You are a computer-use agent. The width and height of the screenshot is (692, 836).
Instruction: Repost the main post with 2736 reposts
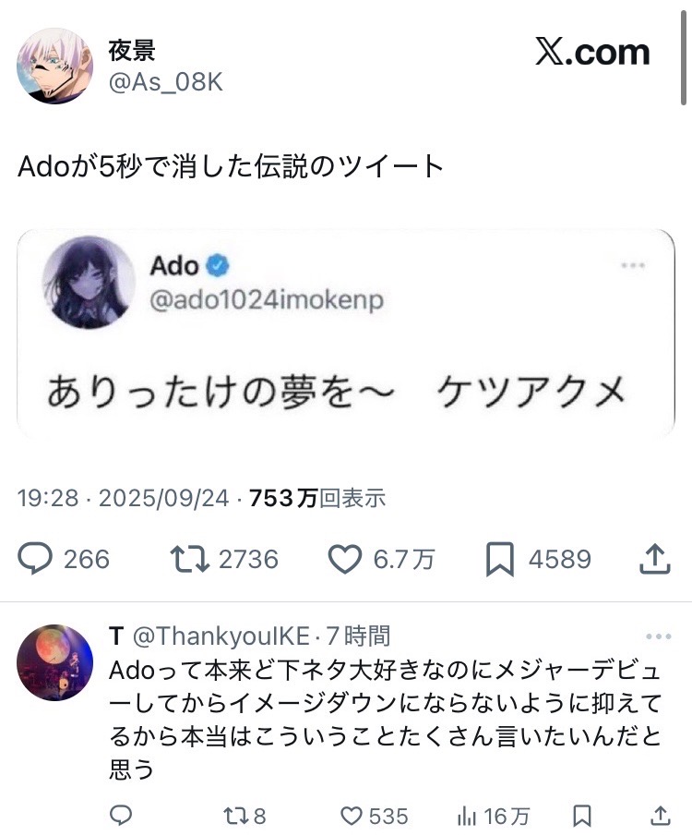[190, 559]
